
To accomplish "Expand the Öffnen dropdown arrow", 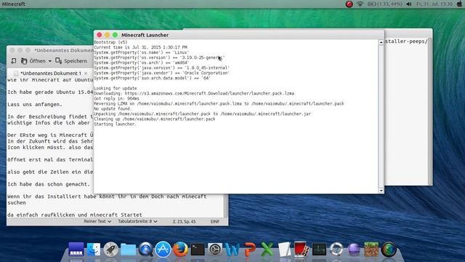I will (50, 61).
